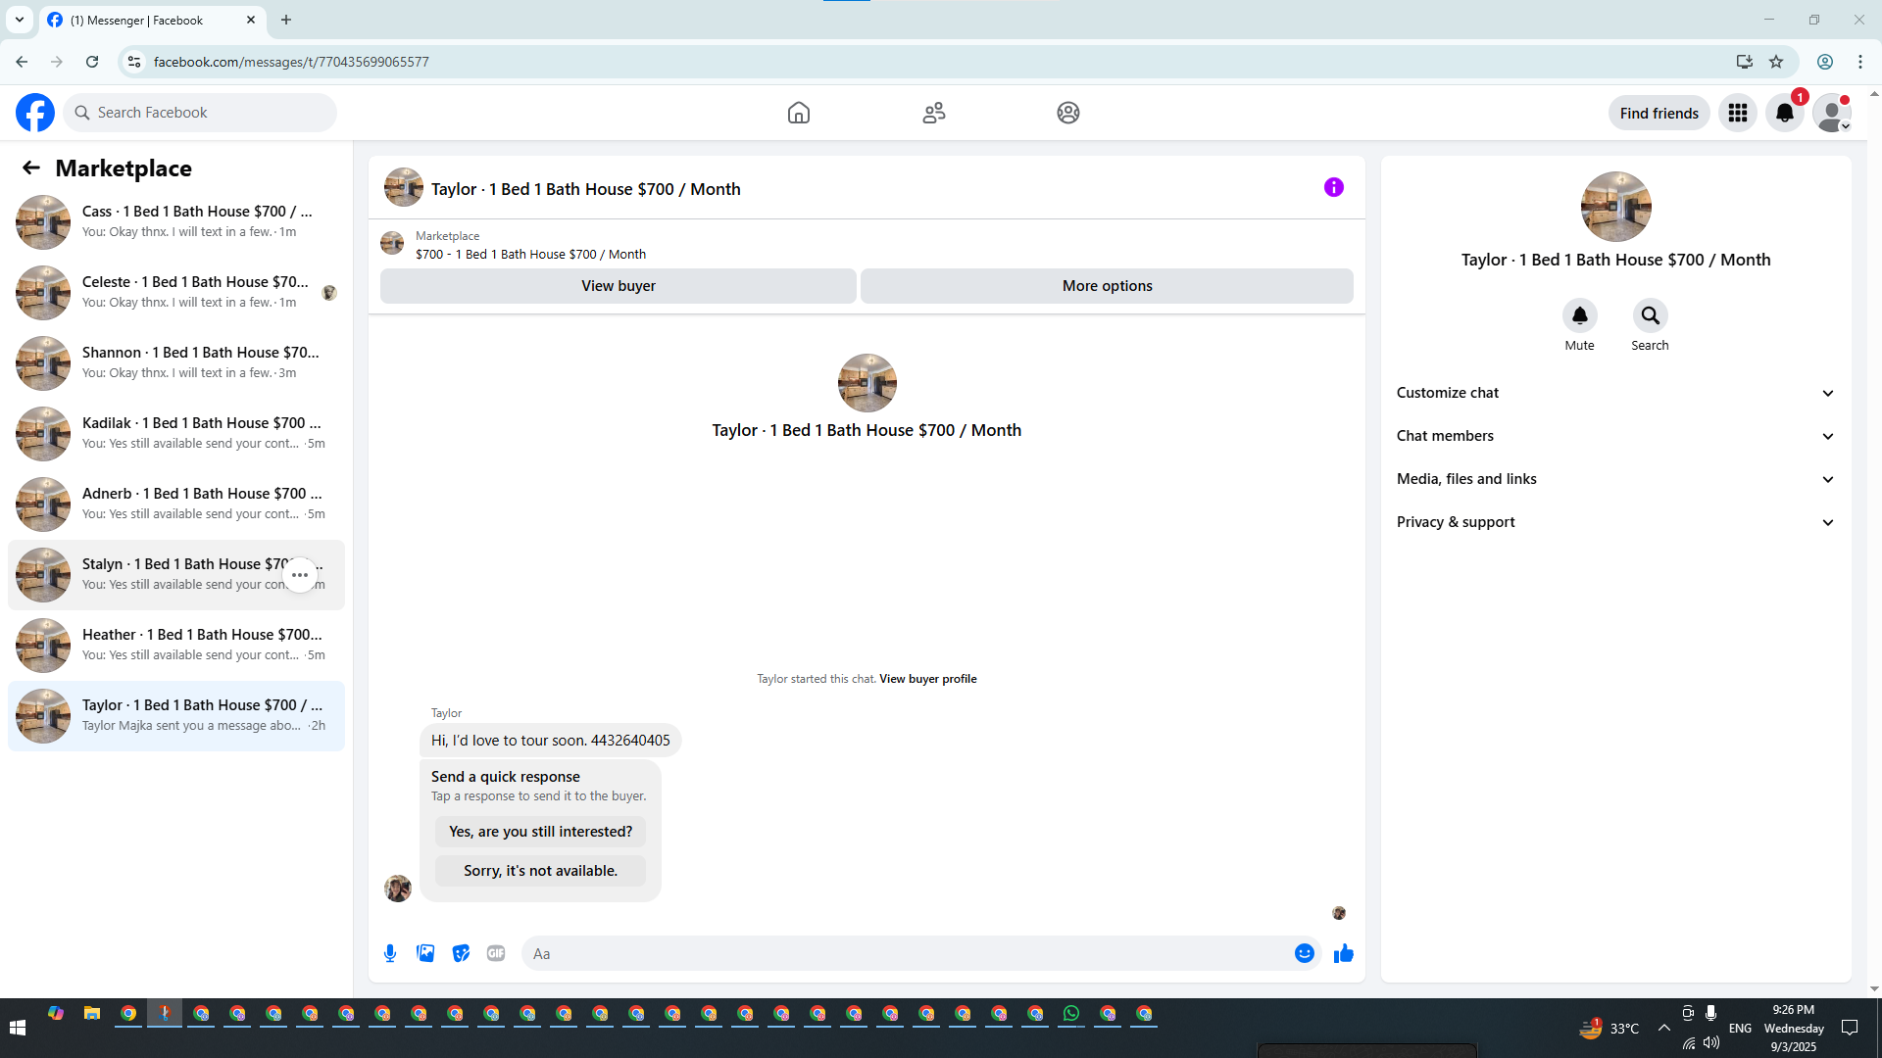Image resolution: width=1882 pixels, height=1058 pixels.
Task: Bookmark this tab with the star icon
Action: click(x=1776, y=62)
